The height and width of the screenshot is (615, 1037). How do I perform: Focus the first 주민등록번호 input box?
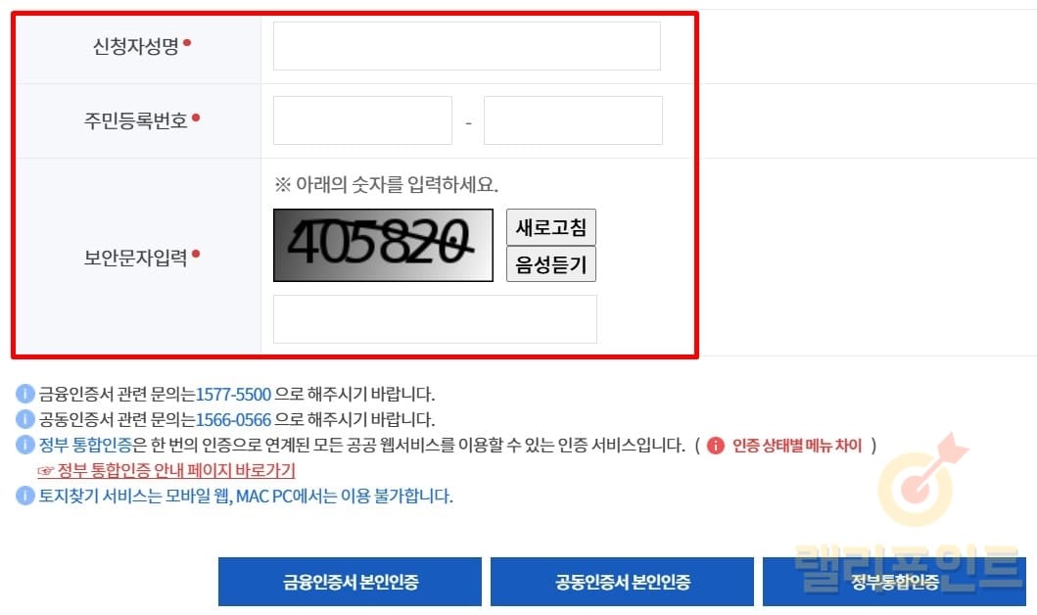pyautogui.click(x=362, y=120)
